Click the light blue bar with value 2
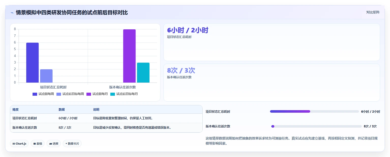The width and height of the screenshot is (390, 157). pyautogui.click(x=46, y=76)
